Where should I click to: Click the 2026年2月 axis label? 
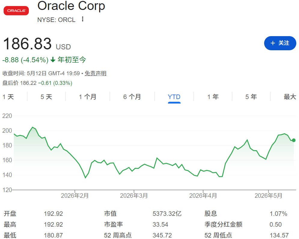pos(75,196)
